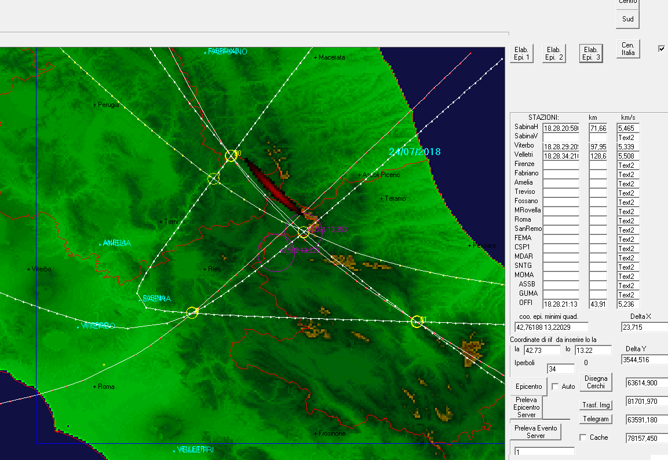The image size is (668, 460).
Task: Click the GUMA time field
Action: pyautogui.click(x=561, y=295)
